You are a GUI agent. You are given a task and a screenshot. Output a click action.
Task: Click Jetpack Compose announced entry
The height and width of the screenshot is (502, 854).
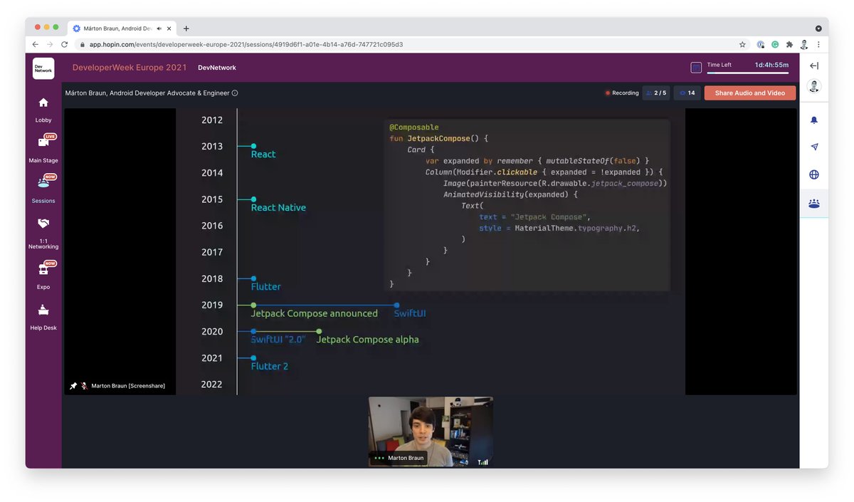click(x=315, y=313)
